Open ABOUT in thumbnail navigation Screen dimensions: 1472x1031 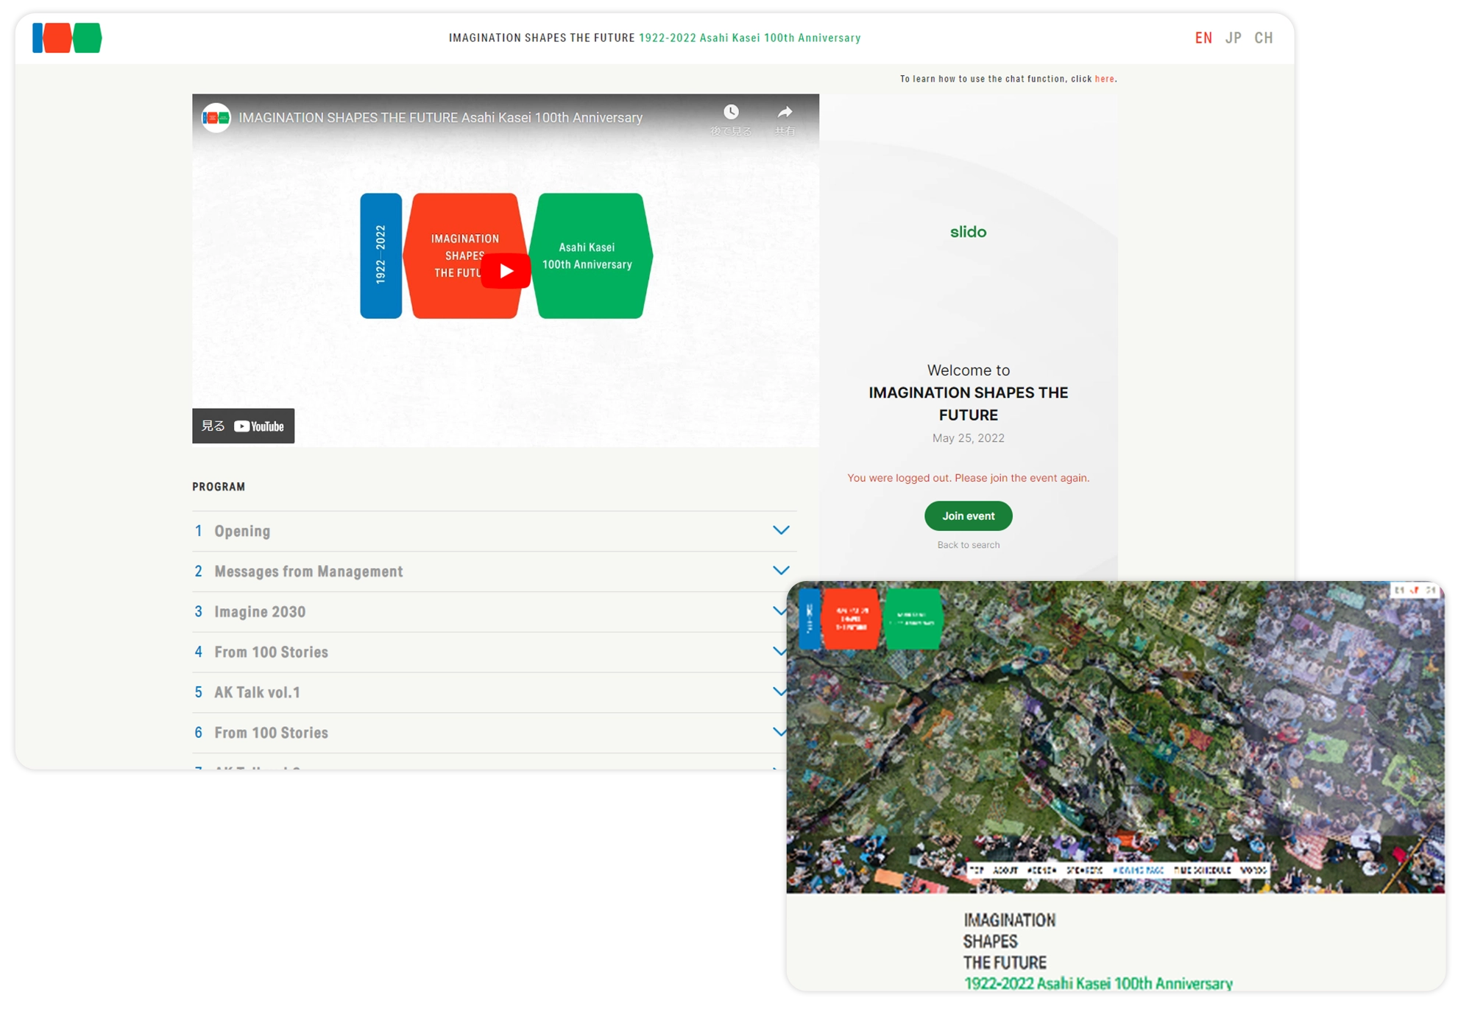[1005, 870]
